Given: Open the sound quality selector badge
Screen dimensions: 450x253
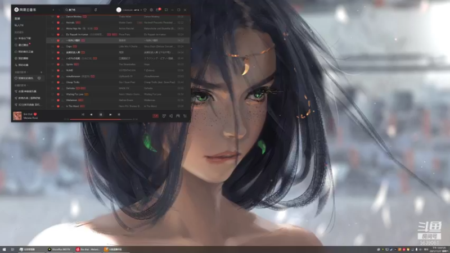Looking at the screenshot, I should (x=156, y=116).
